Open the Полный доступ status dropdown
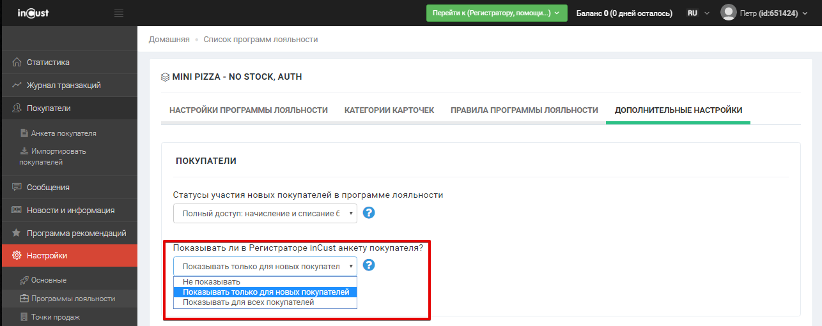This screenshot has width=822, height=326. (x=265, y=213)
